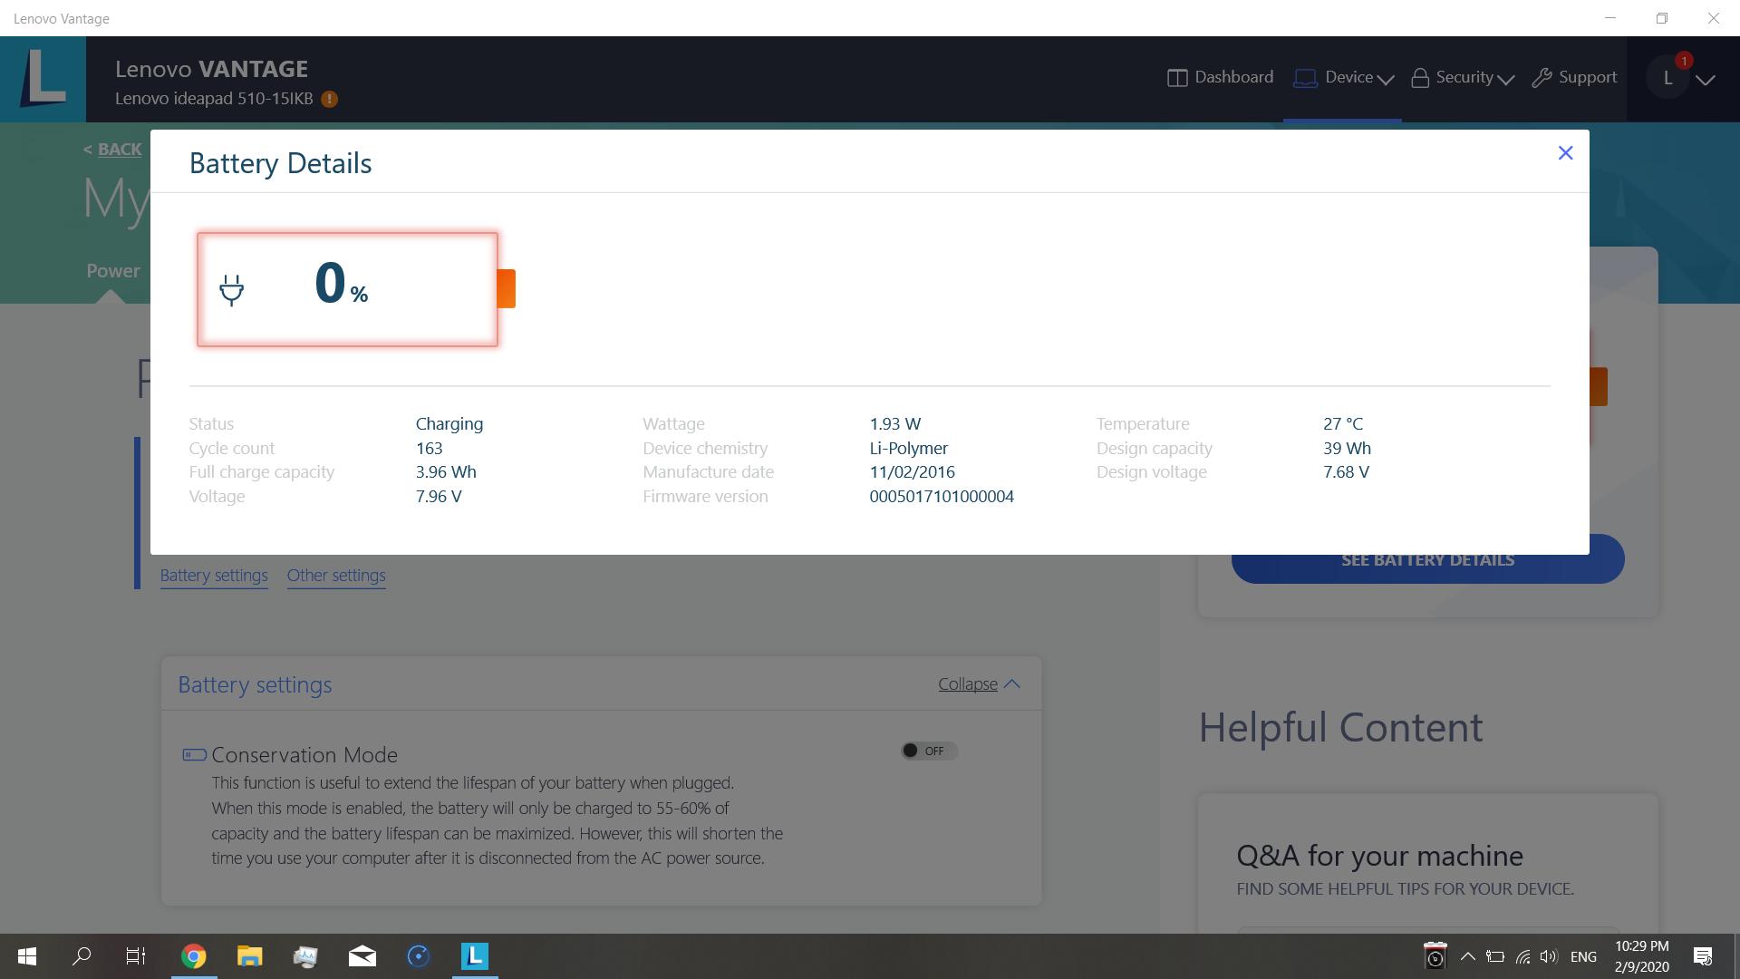1740x979 pixels.
Task: Click the charging plug icon in battery gauge
Action: [232, 289]
